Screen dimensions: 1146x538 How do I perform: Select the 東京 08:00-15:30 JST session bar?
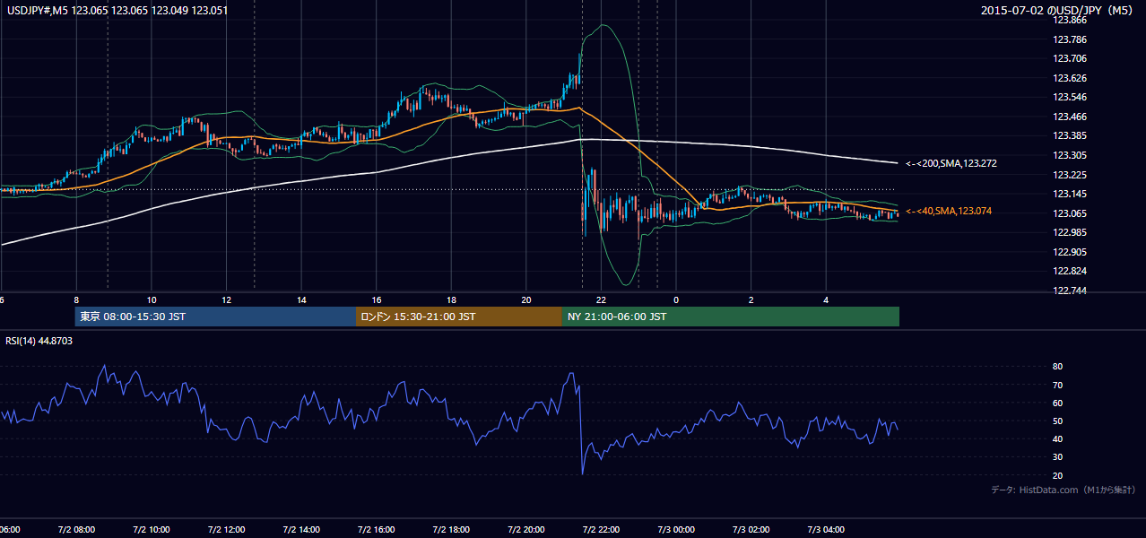tap(215, 317)
